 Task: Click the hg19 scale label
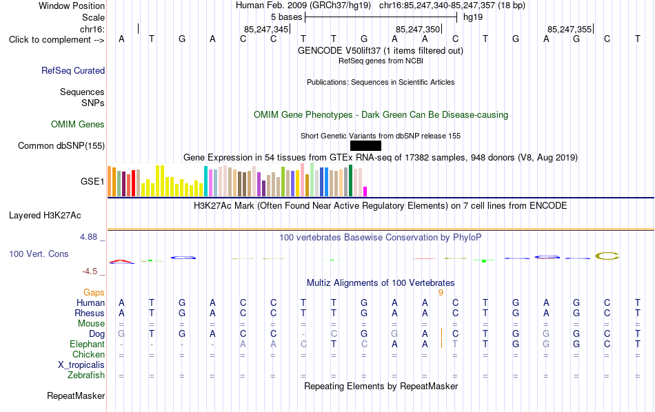point(473,17)
